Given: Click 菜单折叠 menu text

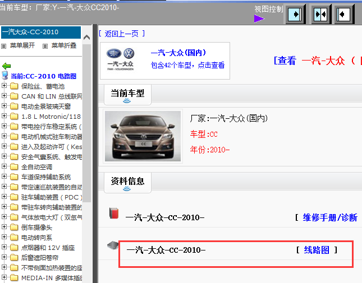Looking at the screenshot, I should (x=64, y=45).
